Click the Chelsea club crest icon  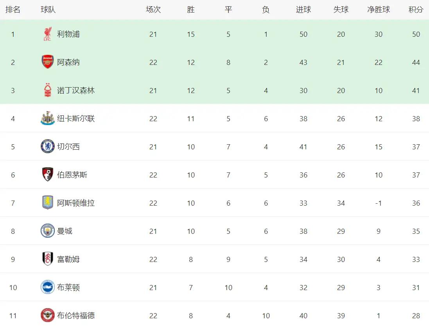[x=47, y=147]
